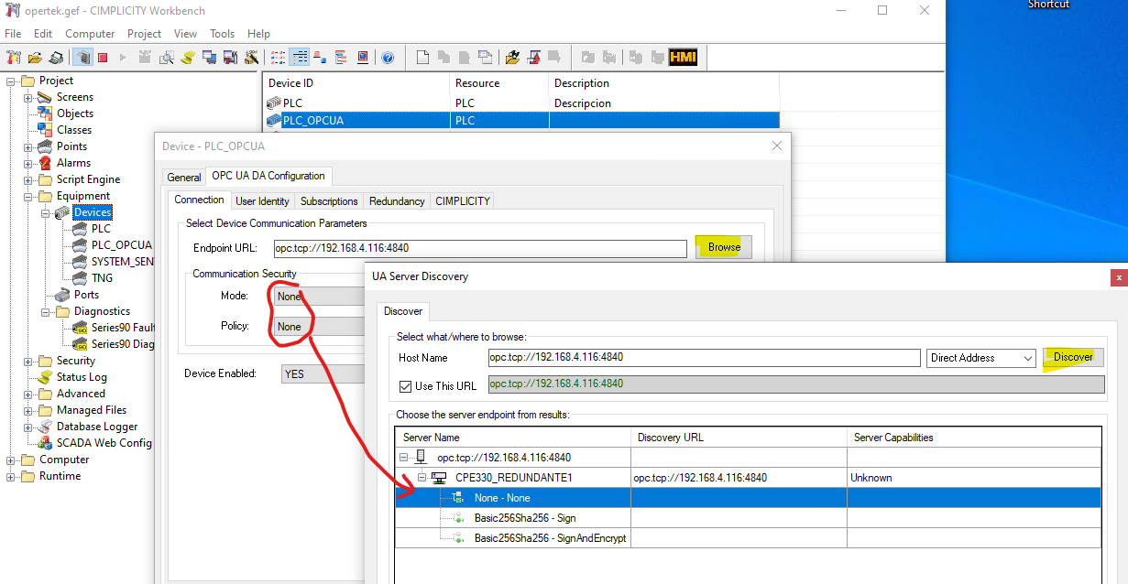Image resolution: width=1128 pixels, height=584 pixels.
Task: Select the Classes node in project tree
Action: (74, 130)
